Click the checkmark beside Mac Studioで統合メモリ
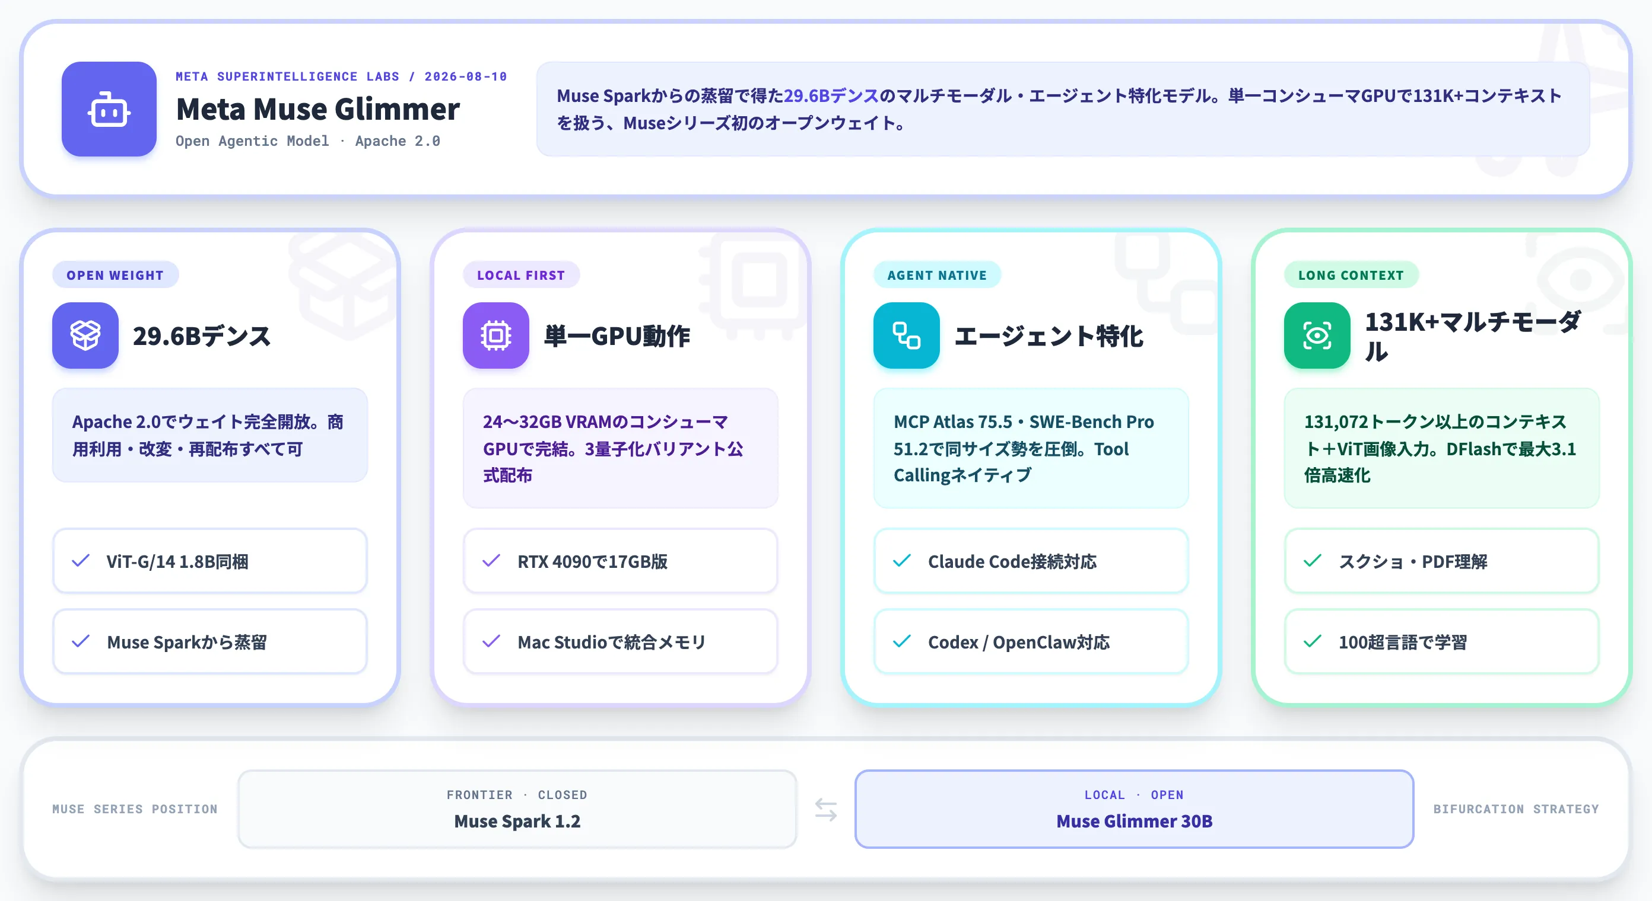This screenshot has width=1652, height=901. pyautogui.click(x=491, y=641)
